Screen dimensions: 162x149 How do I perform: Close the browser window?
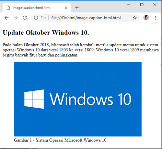pos(155,5)
